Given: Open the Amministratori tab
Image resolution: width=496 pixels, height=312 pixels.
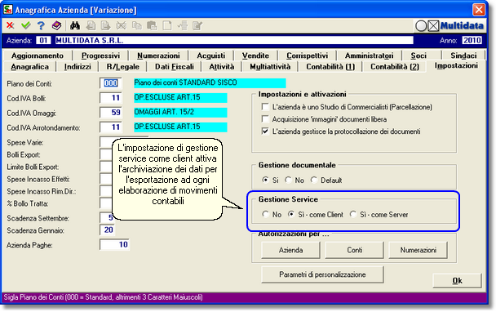Looking at the screenshot, I should 369,56.
